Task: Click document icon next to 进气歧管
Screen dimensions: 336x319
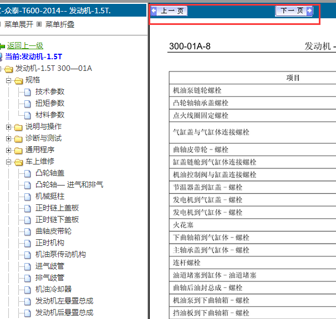Action: click(27, 266)
